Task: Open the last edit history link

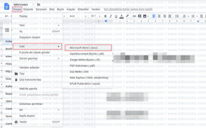Action: pos(128,9)
